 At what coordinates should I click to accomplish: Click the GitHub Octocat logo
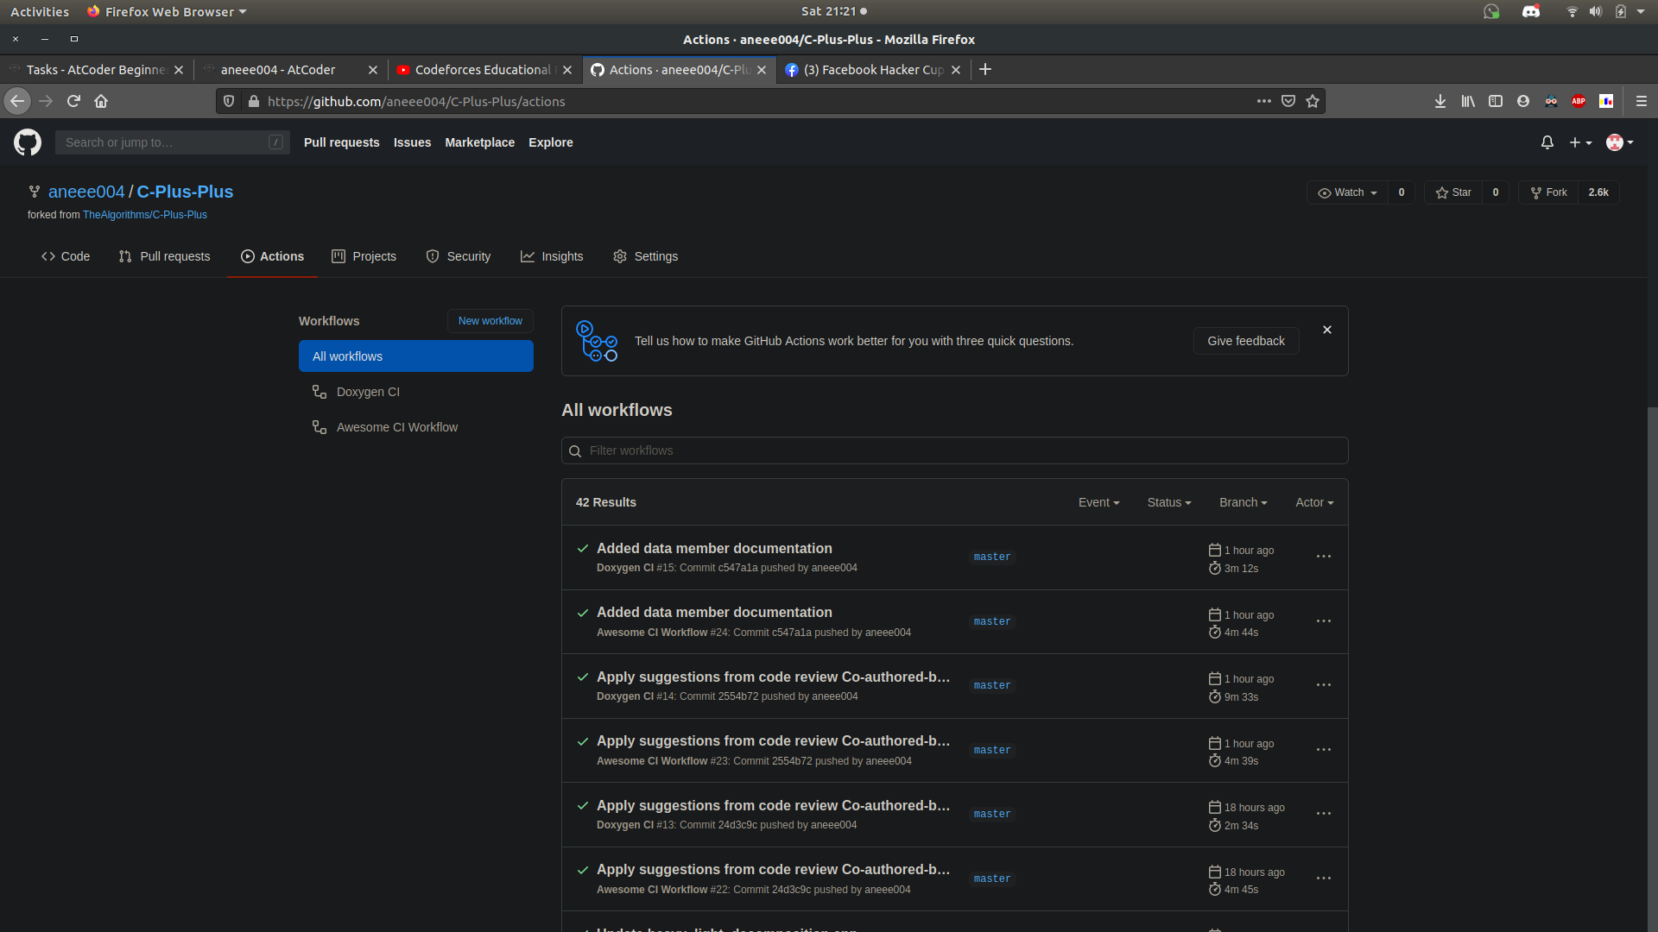28,142
